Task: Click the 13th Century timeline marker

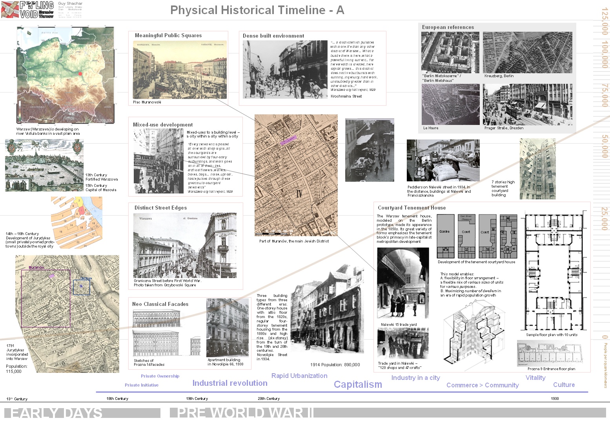Action: coord(17,399)
